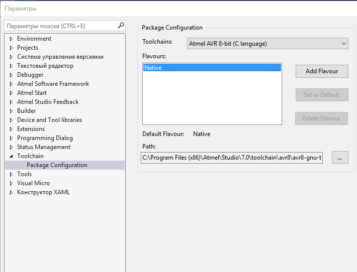Expand the Visual Micro node
Screen dimensions: 357x272
(11, 183)
